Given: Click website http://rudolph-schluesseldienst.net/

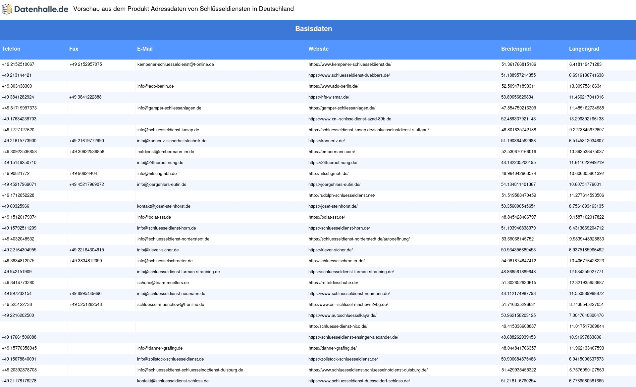Looking at the screenshot, I should 342,195.
